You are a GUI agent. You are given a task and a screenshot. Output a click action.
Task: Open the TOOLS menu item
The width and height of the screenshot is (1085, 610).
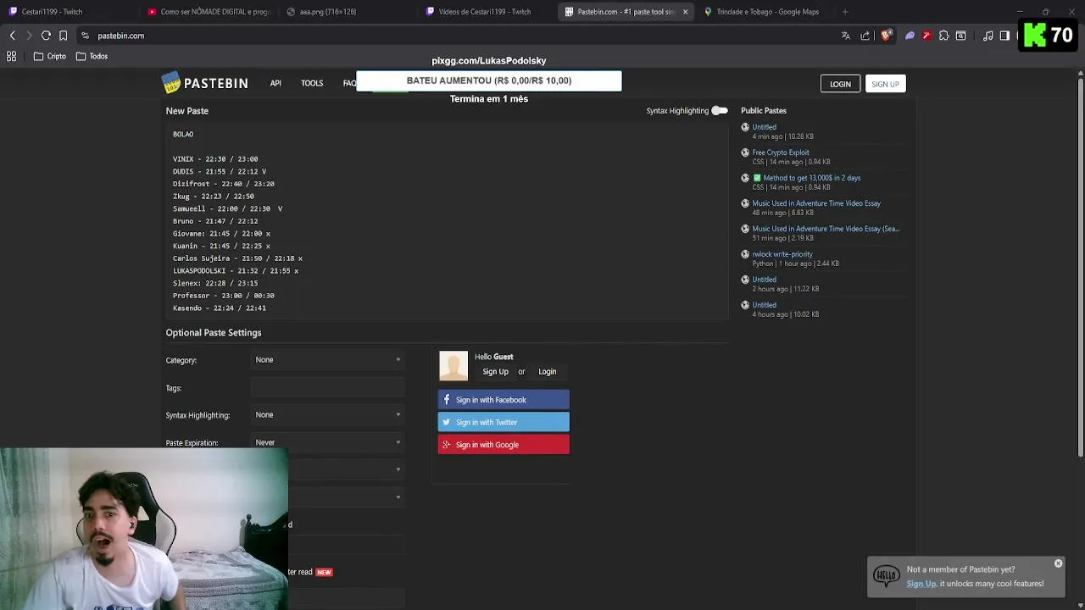click(312, 83)
